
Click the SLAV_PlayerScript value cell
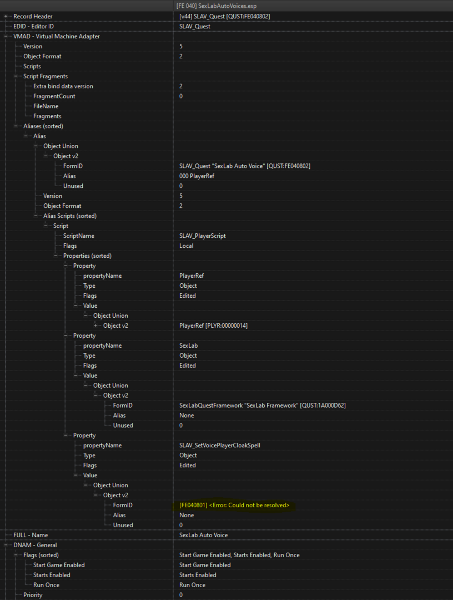point(202,236)
